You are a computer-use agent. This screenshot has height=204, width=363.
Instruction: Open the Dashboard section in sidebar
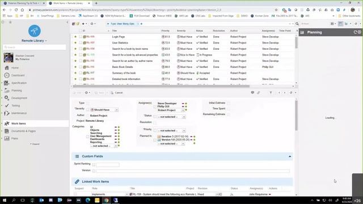click(x=18, y=75)
